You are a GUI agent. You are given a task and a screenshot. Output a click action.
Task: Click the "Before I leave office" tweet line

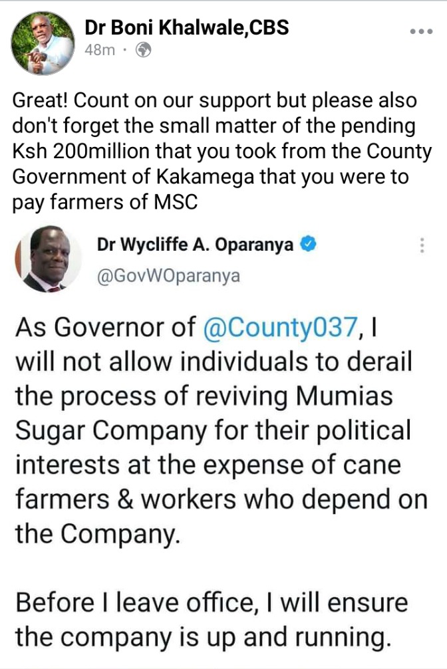(x=212, y=602)
